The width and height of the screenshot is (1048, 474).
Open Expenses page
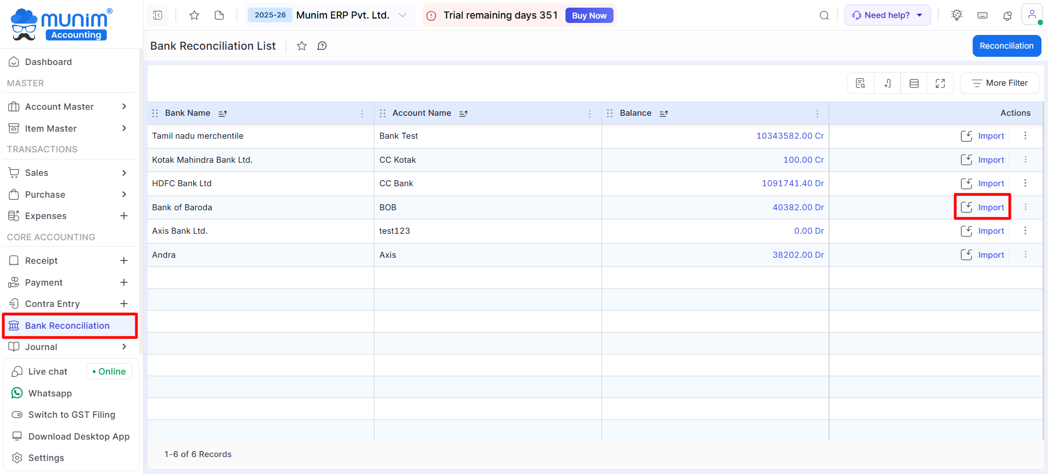pos(46,216)
